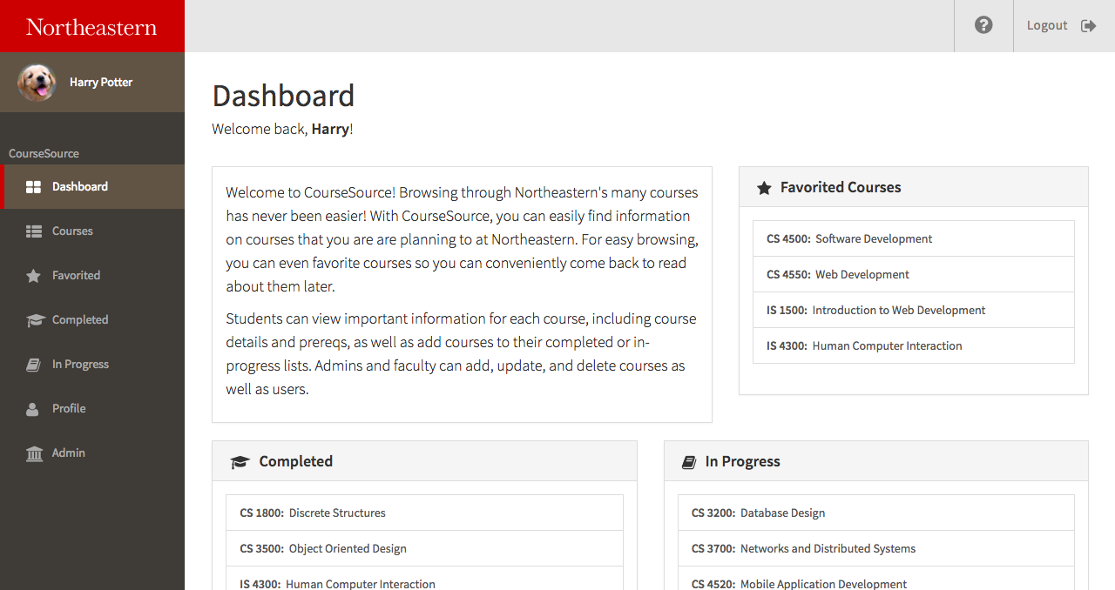The width and height of the screenshot is (1115, 590).
Task: Log out using the Logout link
Action: (x=1046, y=25)
